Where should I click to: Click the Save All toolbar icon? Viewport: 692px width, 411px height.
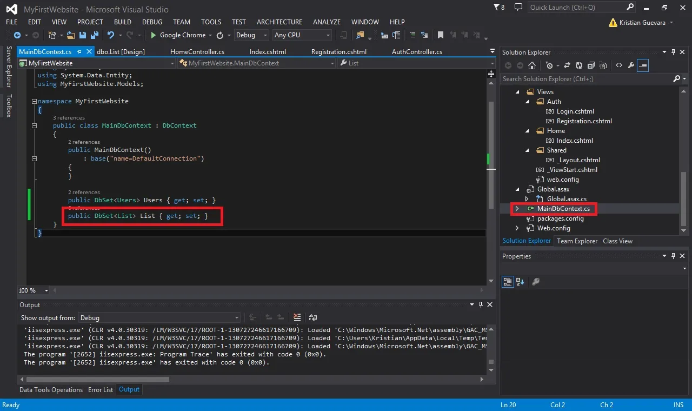point(94,35)
